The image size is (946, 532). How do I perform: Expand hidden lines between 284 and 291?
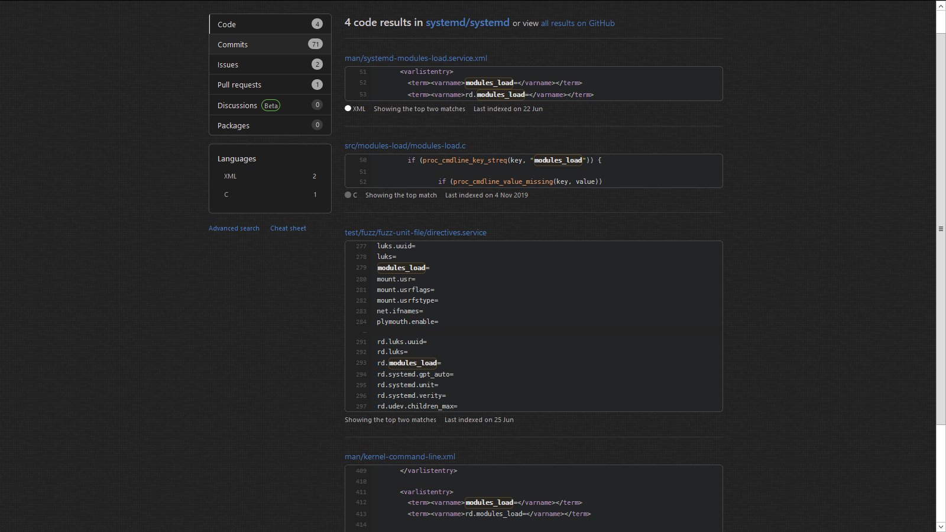(x=365, y=332)
